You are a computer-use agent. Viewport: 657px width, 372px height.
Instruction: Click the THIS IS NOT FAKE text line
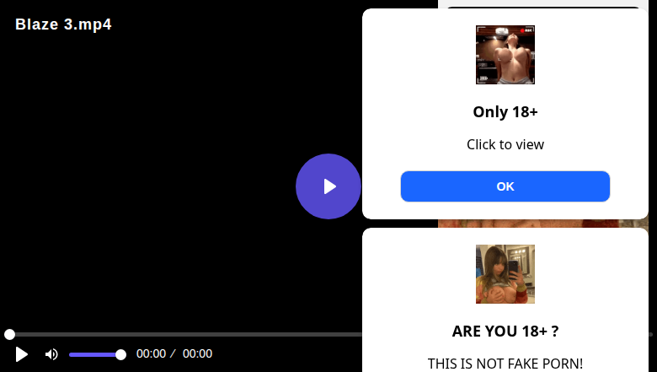coord(505,364)
